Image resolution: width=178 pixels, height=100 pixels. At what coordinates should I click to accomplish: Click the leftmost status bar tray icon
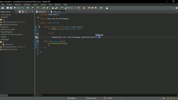coord(164,98)
